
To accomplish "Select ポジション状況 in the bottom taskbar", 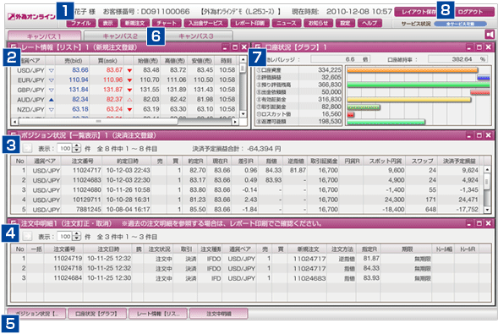I will coord(37,314).
